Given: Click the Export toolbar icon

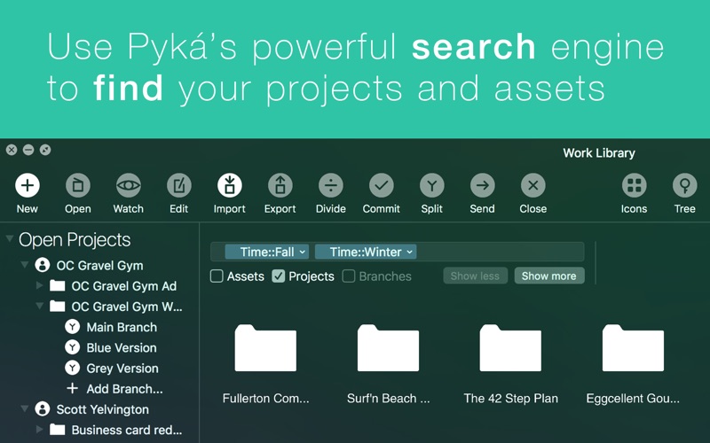Looking at the screenshot, I should [x=280, y=185].
